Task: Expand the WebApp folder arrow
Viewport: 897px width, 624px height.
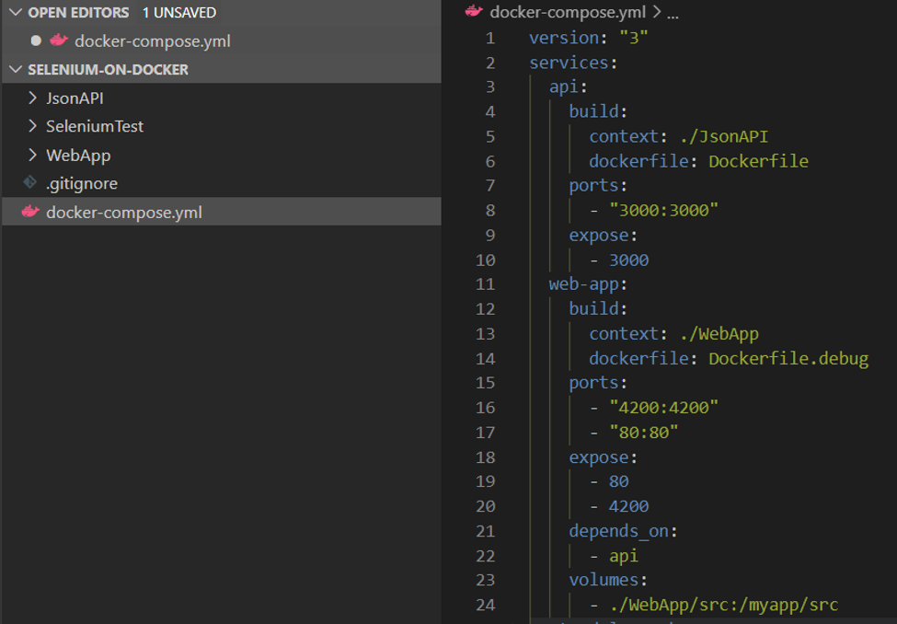Action: click(33, 155)
